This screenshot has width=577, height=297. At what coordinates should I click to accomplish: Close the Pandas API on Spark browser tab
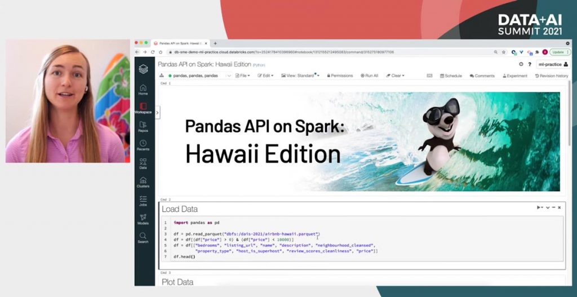tap(205, 43)
